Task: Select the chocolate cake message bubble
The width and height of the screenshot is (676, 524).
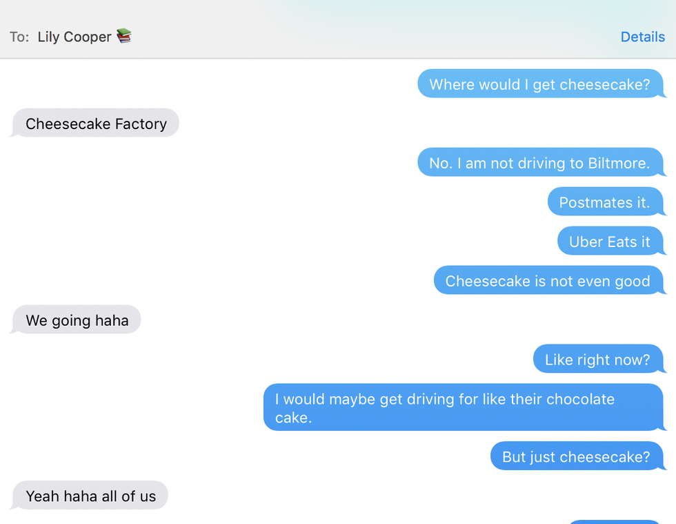Action: coord(464,407)
